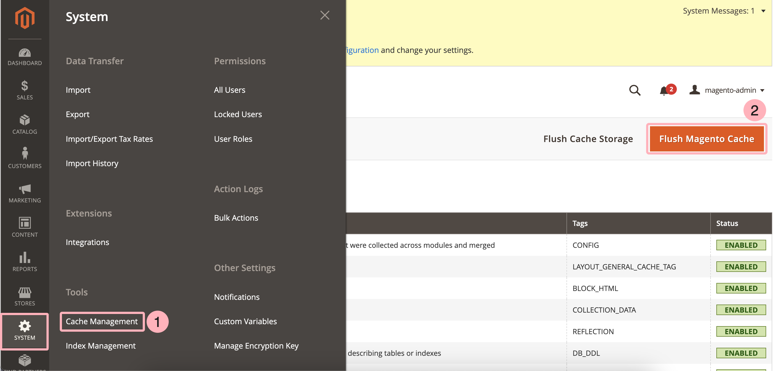
Task: Click the ENABLED status in BLOCK_HTML row
Action: tap(741, 288)
